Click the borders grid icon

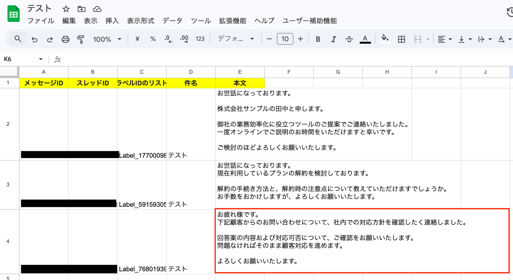click(x=401, y=39)
